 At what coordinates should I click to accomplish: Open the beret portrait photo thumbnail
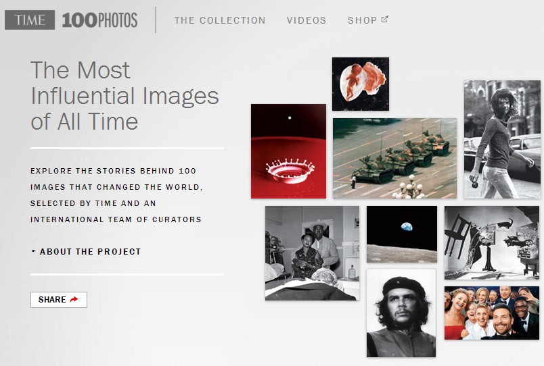(401, 313)
